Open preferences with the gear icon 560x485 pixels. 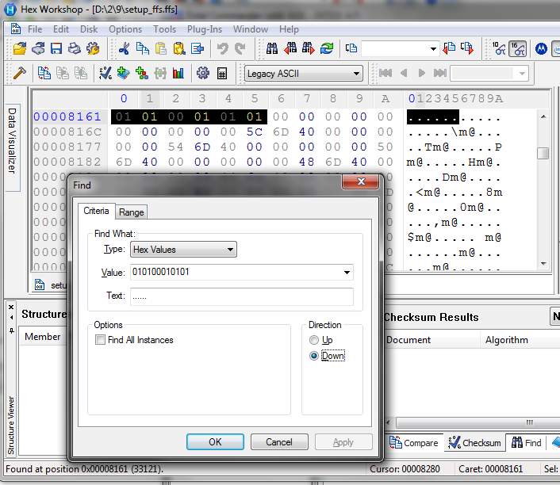click(x=203, y=73)
